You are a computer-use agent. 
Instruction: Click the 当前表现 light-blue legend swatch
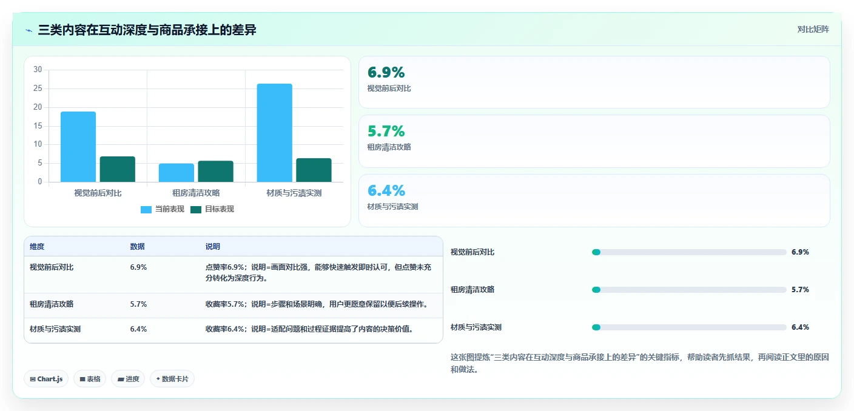[146, 209]
